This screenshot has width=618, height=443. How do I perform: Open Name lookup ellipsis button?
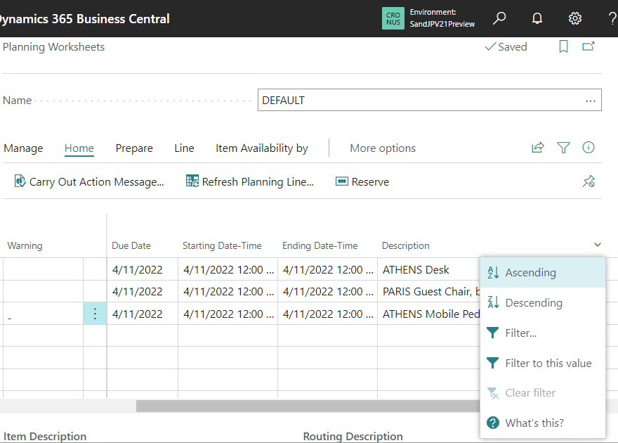[x=591, y=101]
